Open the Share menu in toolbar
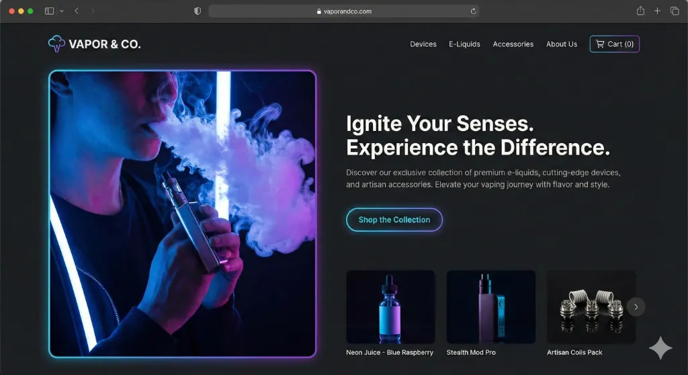This screenshot has height=375, width=688. click(640, 11)
